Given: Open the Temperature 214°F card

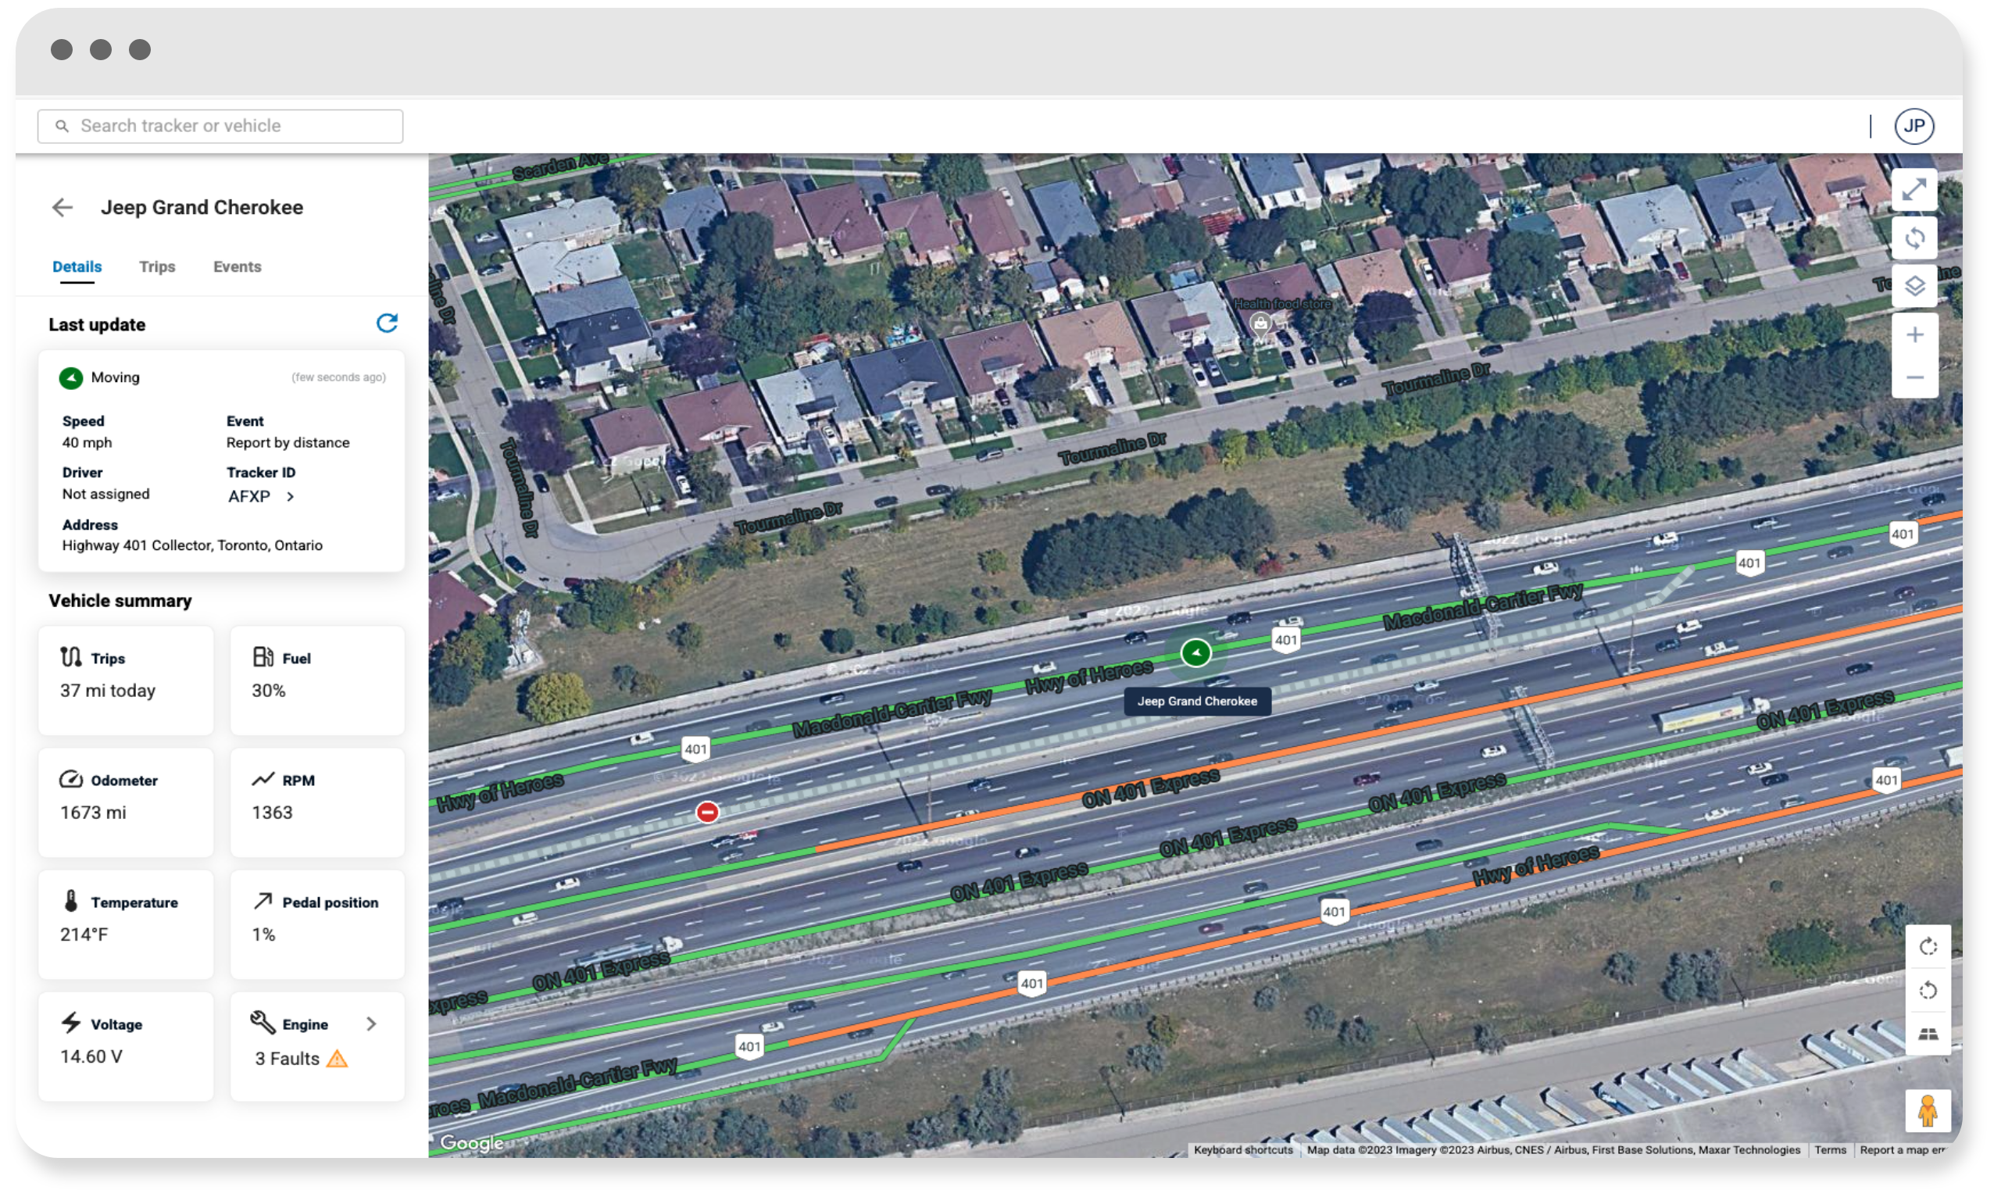Looking at the screenshot, I should (x=126, y=924).
